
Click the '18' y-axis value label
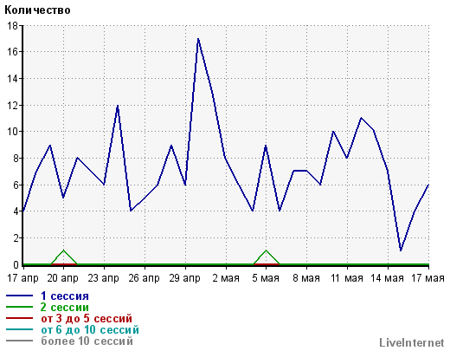pos(13,26)
